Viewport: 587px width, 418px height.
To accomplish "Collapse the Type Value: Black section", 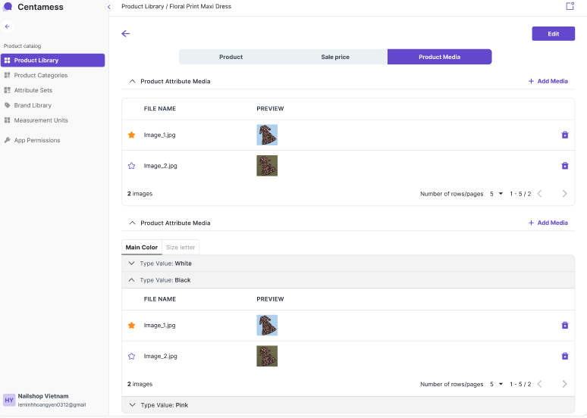I will (131, 280).
